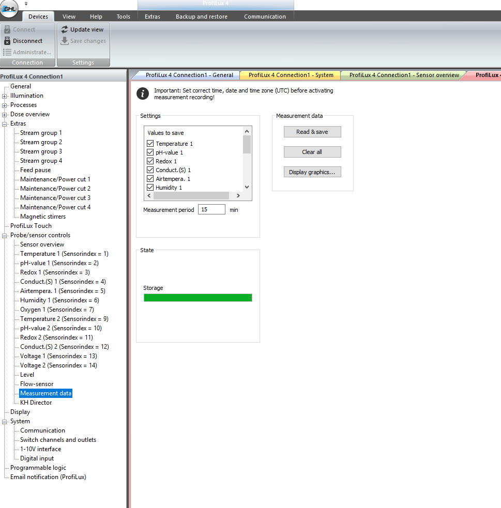Open the Backup and restore tab
501x508 pixels.
pos(202,17)
